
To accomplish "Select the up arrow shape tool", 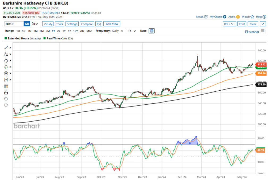I will [6, 67].
